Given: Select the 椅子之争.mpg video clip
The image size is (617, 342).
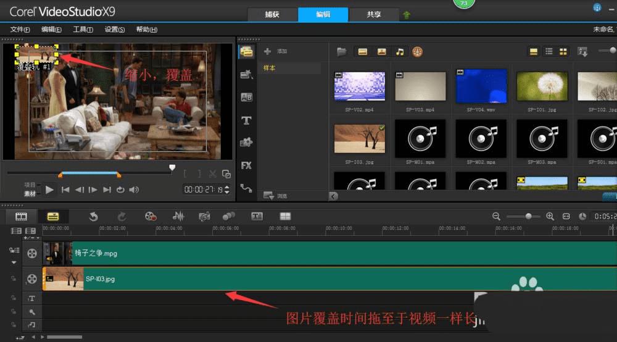Looking at the screenshot, I should tap(329, 254).
